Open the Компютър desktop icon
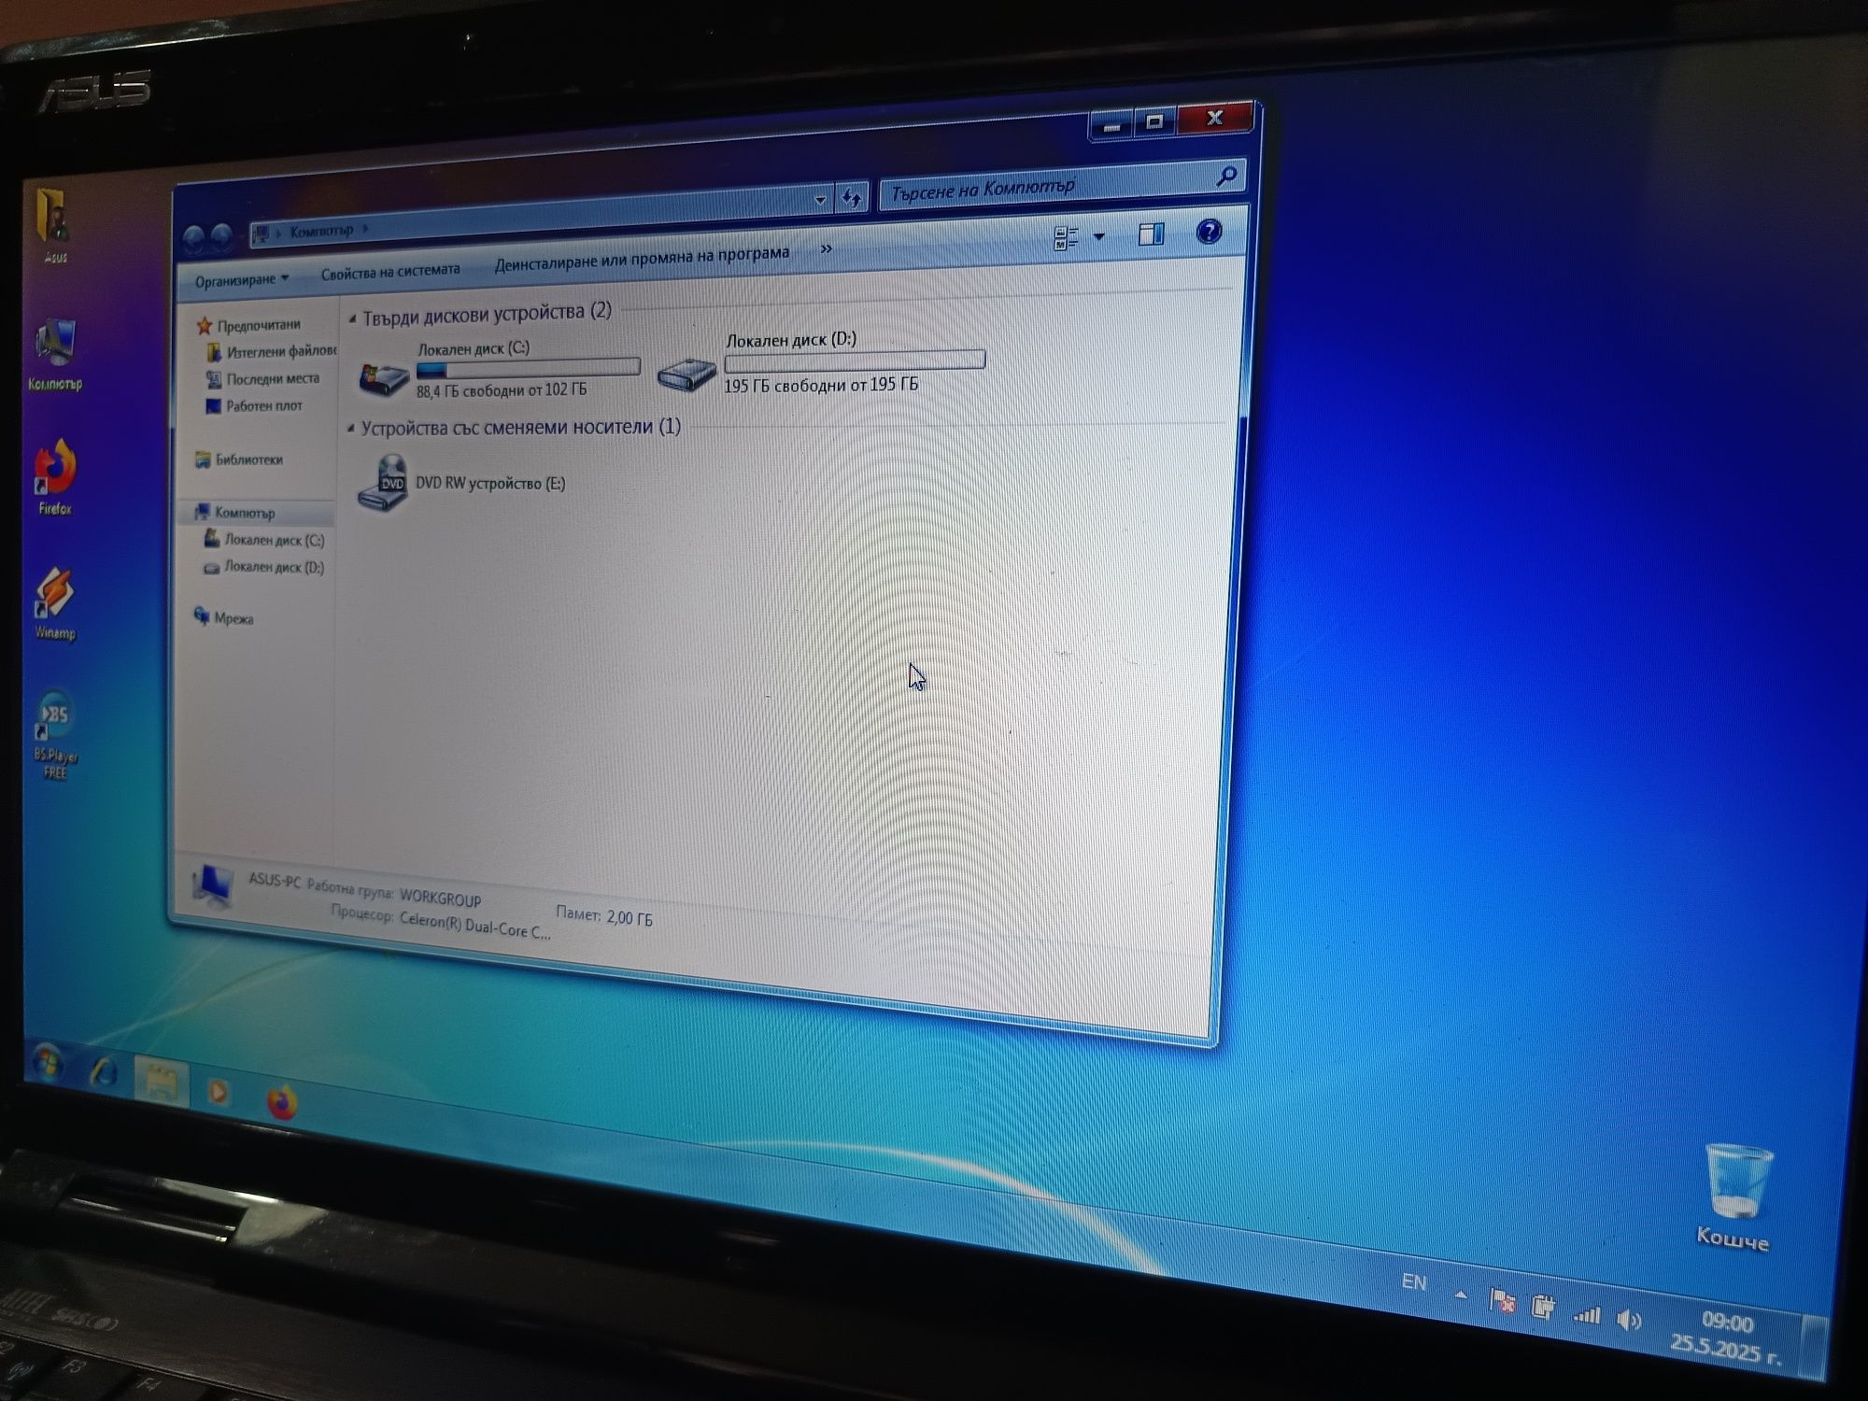1868x1401 pixels. [54, 353]
